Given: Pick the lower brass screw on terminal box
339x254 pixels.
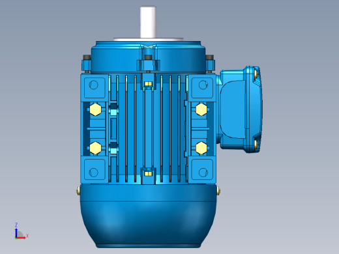Looking at the screenshot, I should [256, 144].
